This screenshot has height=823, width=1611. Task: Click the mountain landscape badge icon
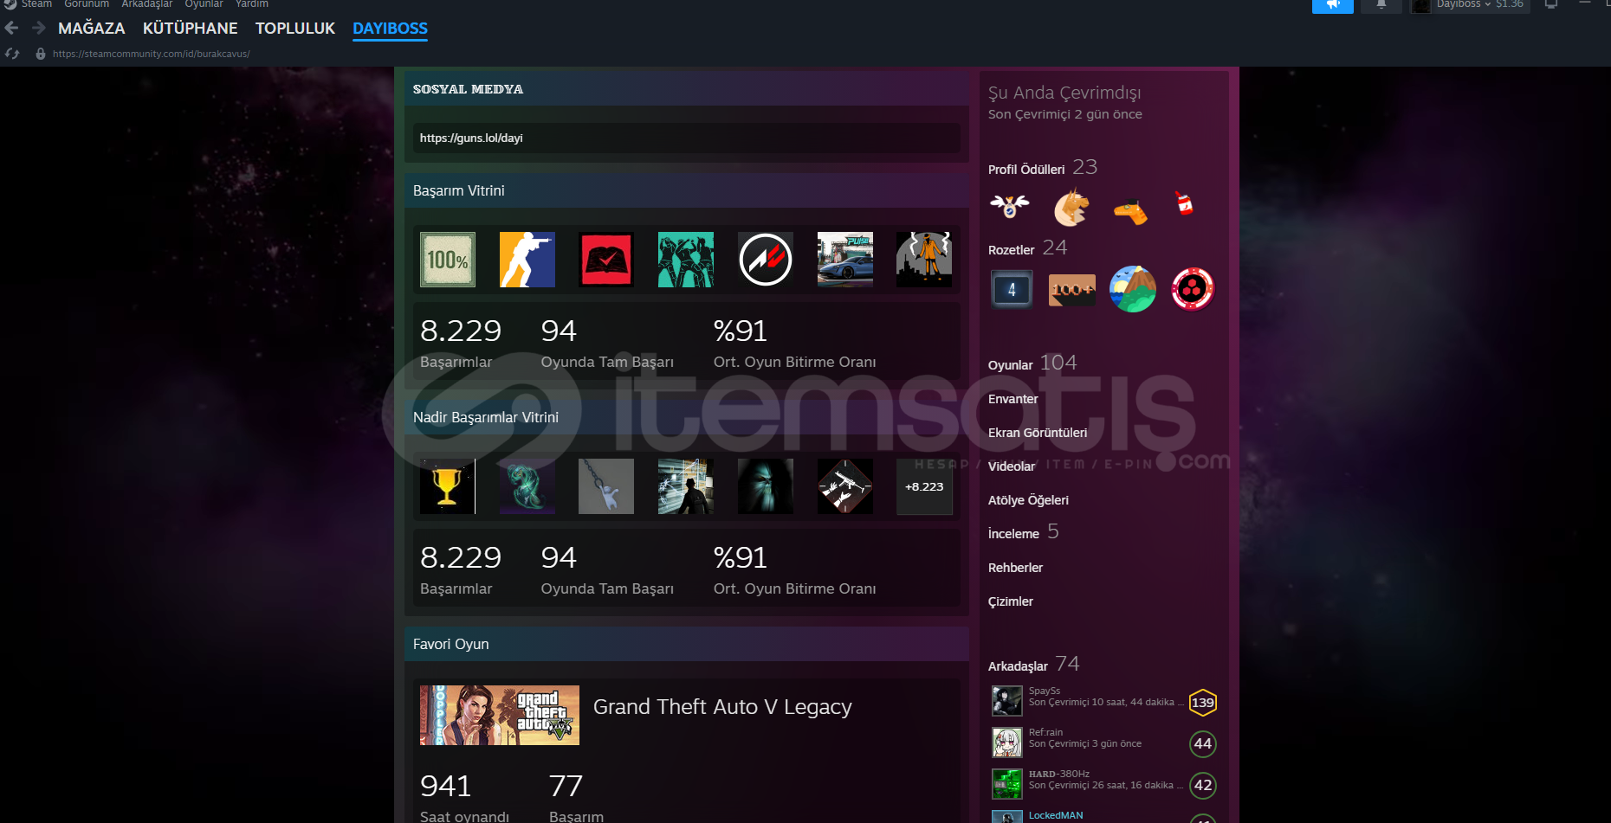(x=1133, y=289)
